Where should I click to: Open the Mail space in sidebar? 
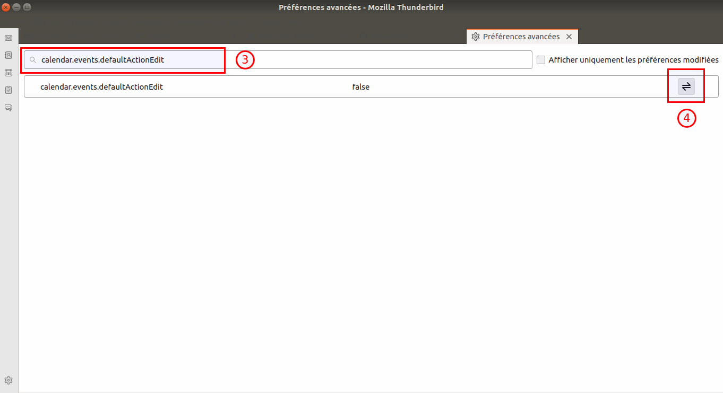pos(8,38)
